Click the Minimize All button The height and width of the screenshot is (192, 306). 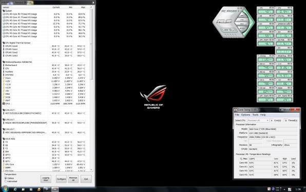[73, 179]
